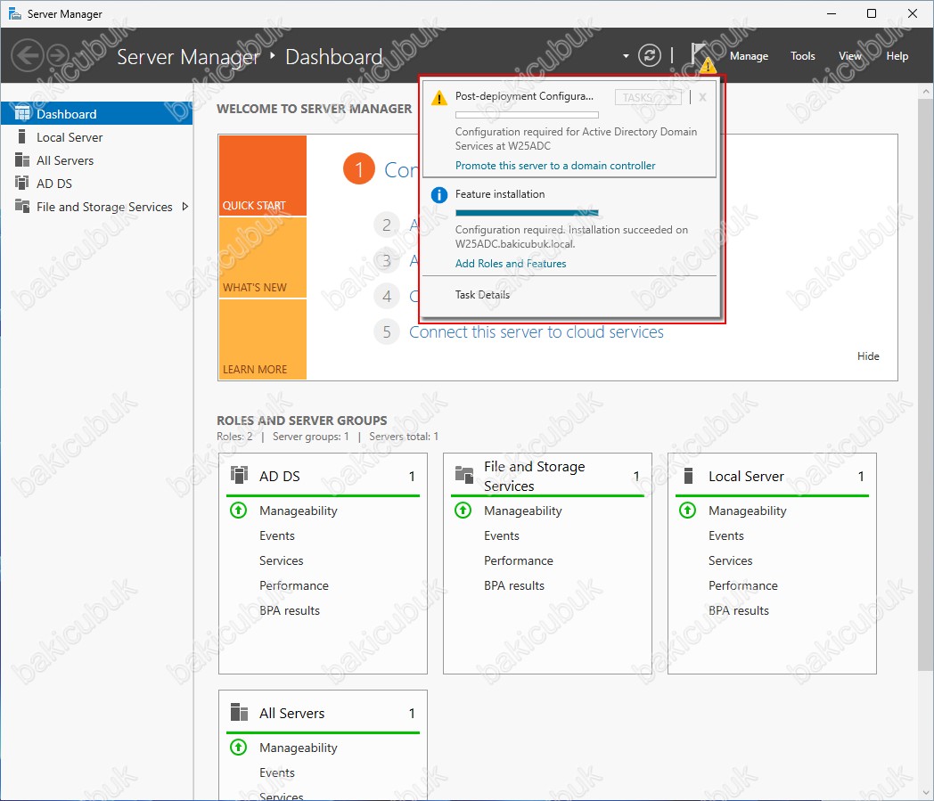934x801 pixels.
Task: Open the All Servers tile header
Action: (x=323, y=712)
